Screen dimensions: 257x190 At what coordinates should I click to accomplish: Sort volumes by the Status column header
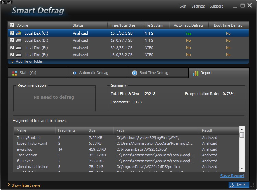coord(89,25)
